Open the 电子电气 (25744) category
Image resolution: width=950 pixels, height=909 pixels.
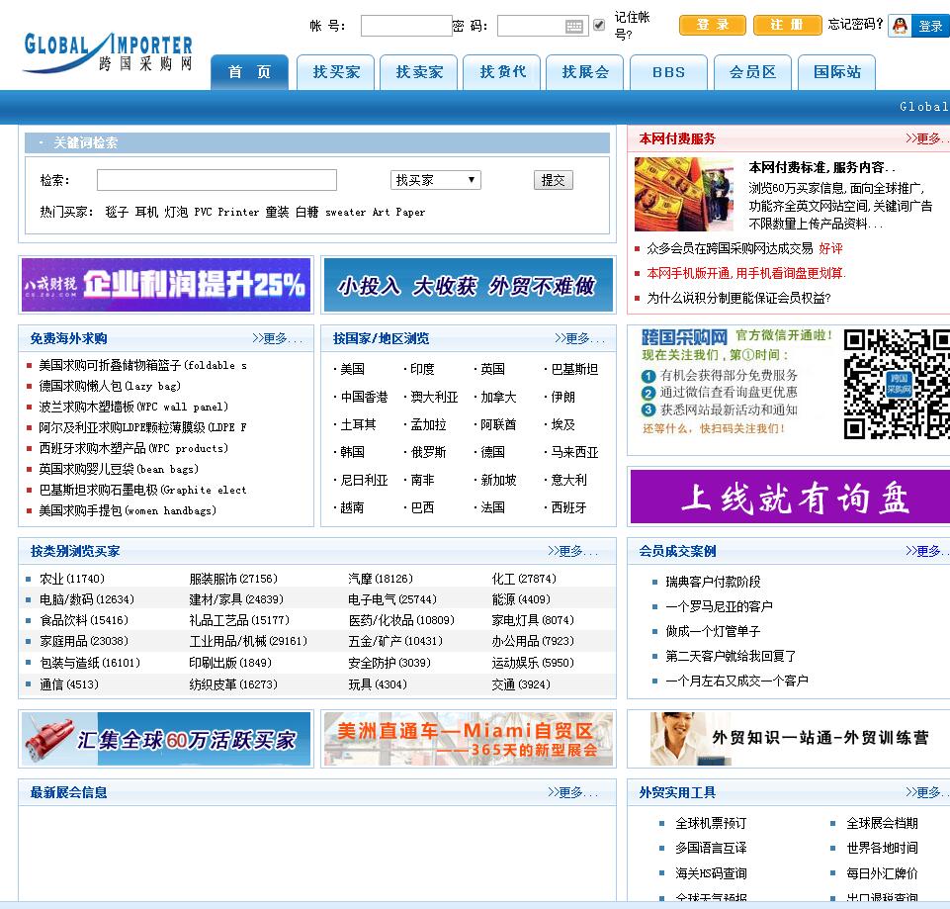coord(392,599)
